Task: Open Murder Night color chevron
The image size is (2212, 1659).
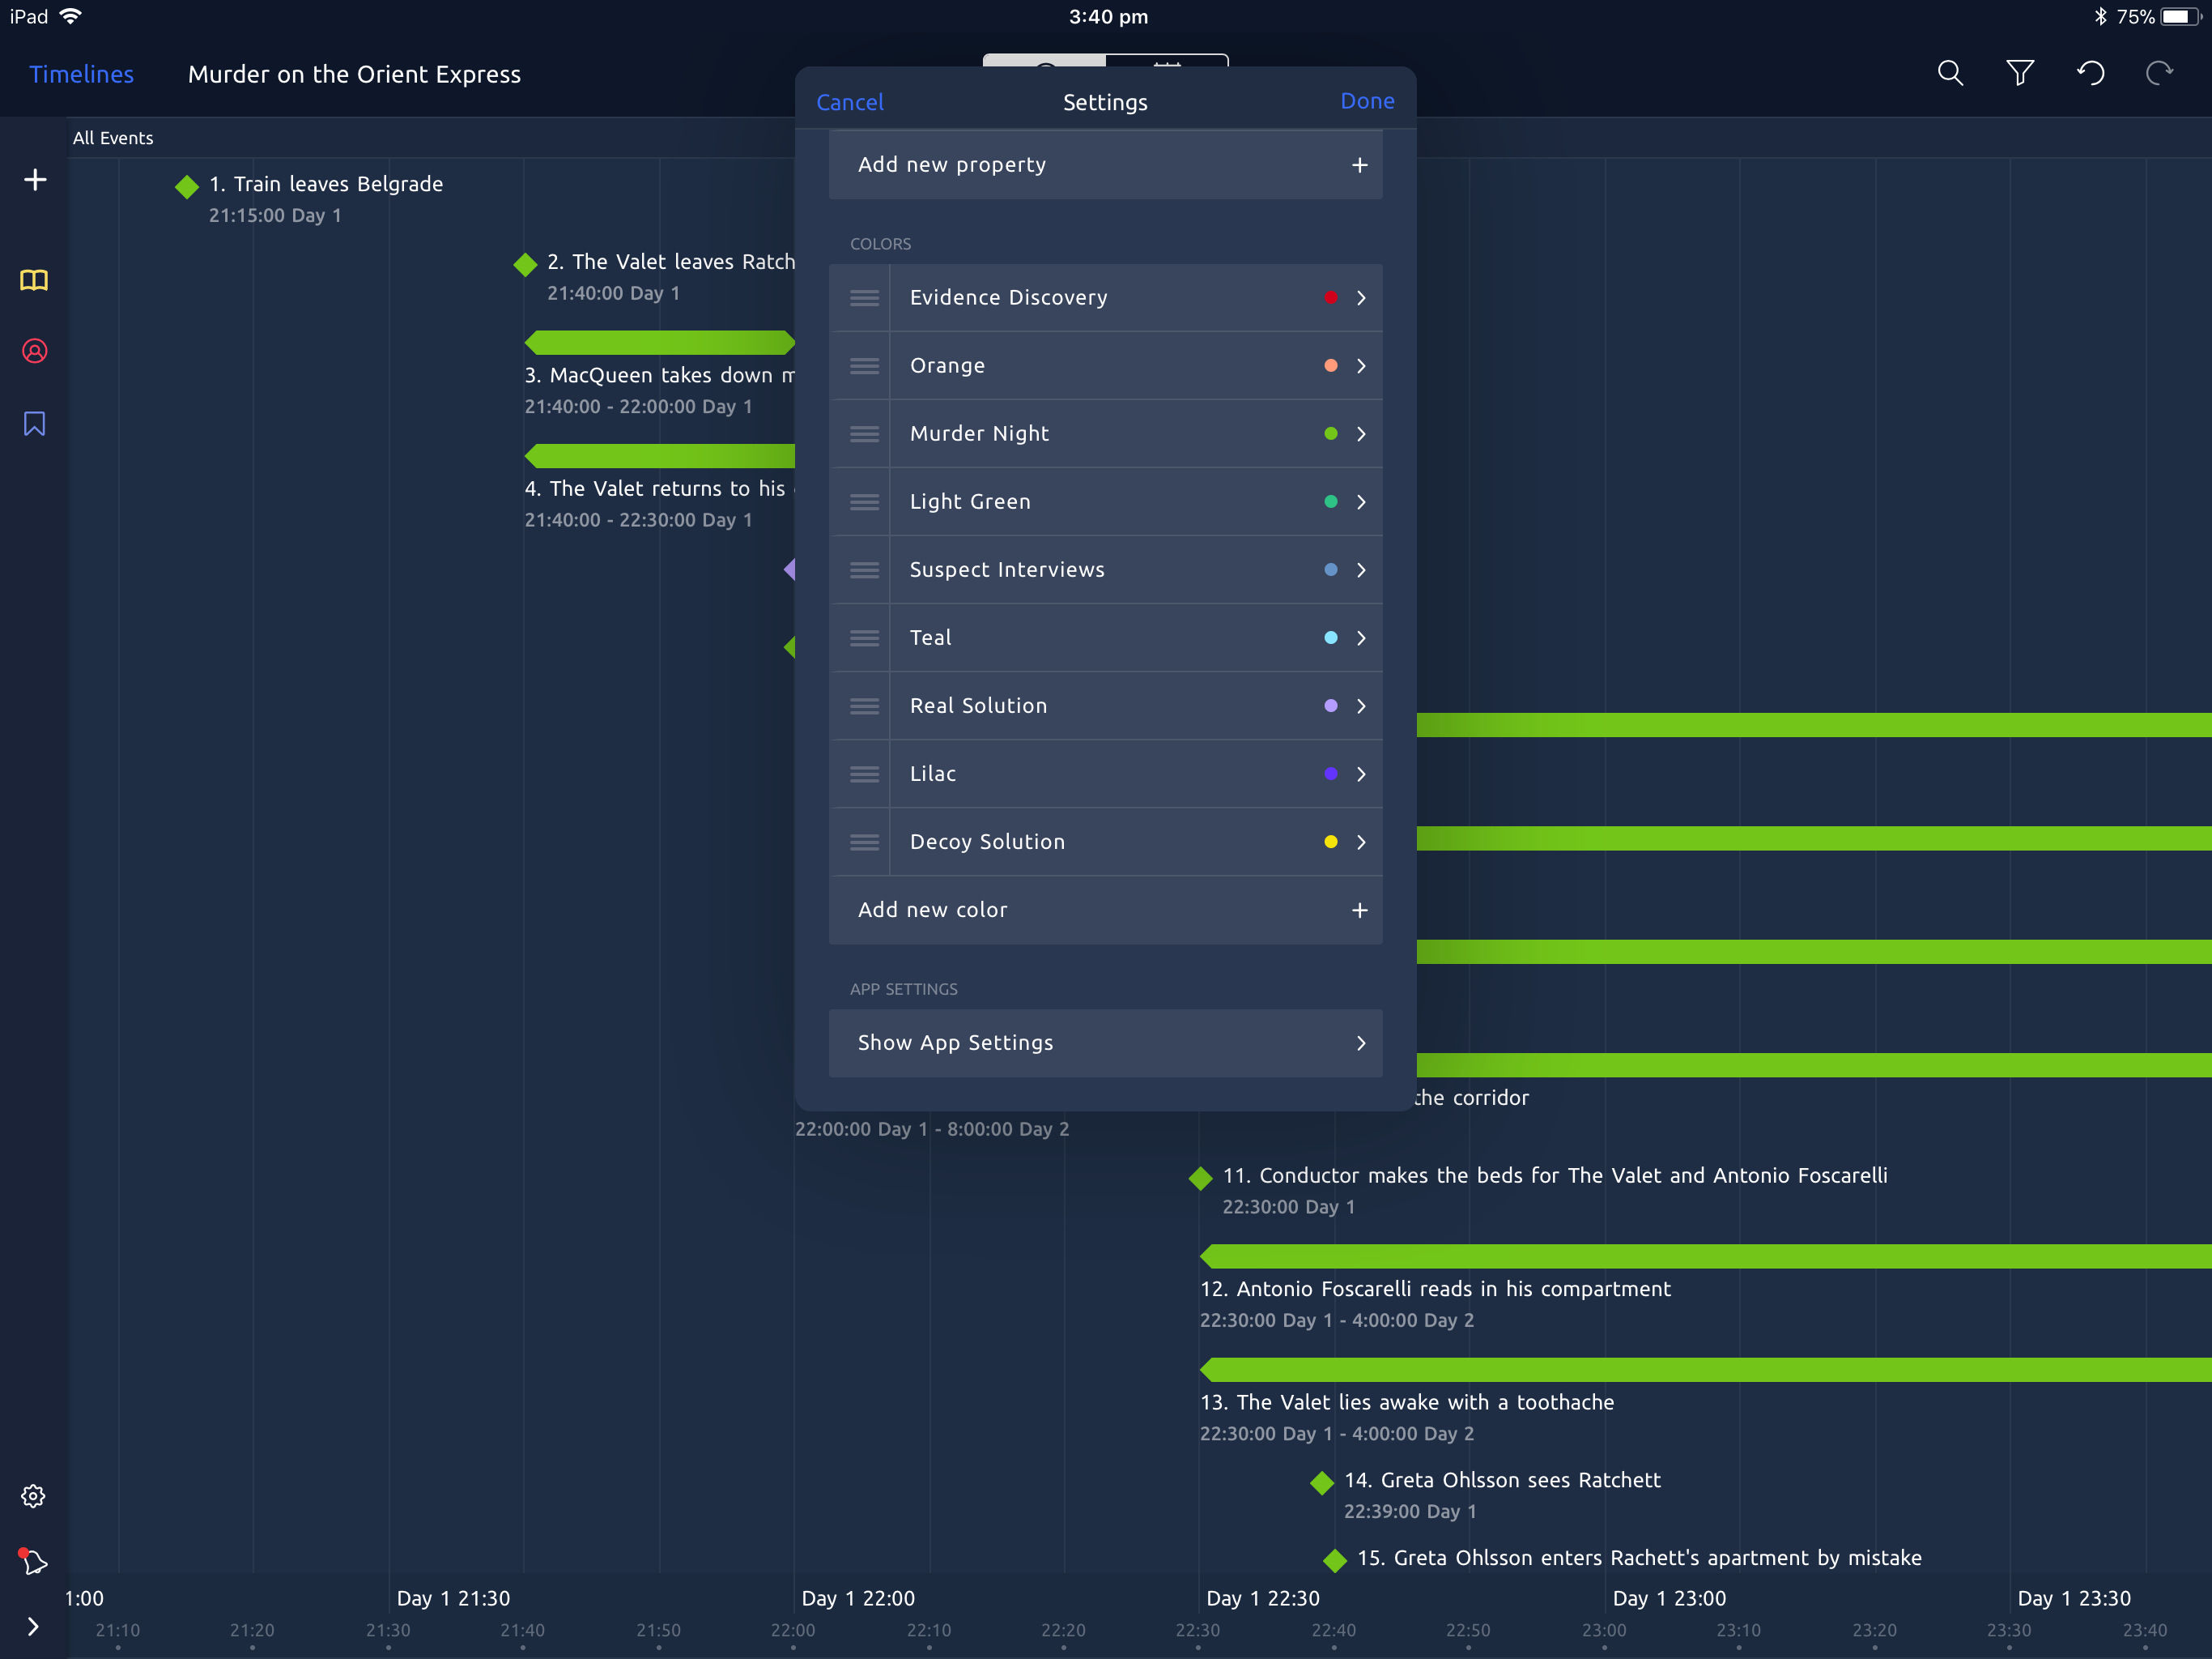Action: pyautogui.click(x=1361, y=434)
